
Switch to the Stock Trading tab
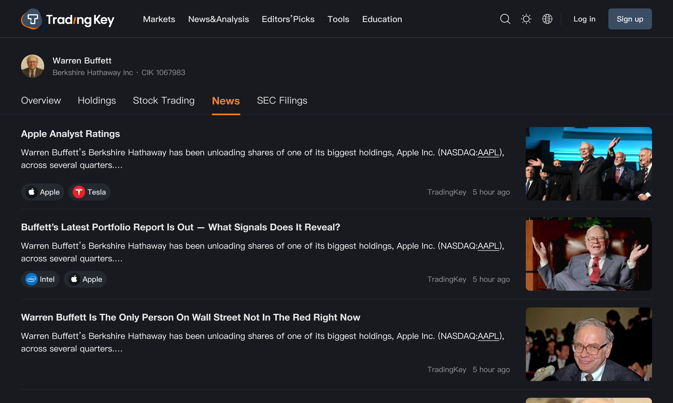point(164,101)
